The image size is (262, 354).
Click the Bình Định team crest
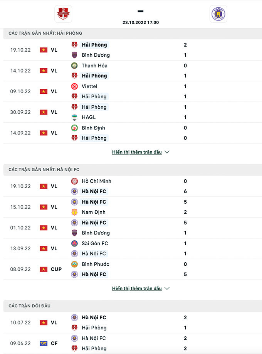click(x=75, y=128)
